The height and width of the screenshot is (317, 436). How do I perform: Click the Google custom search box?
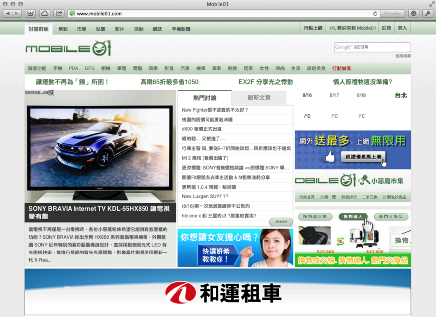tap(372, 47)
